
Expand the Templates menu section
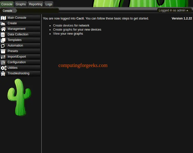(20, 40)
